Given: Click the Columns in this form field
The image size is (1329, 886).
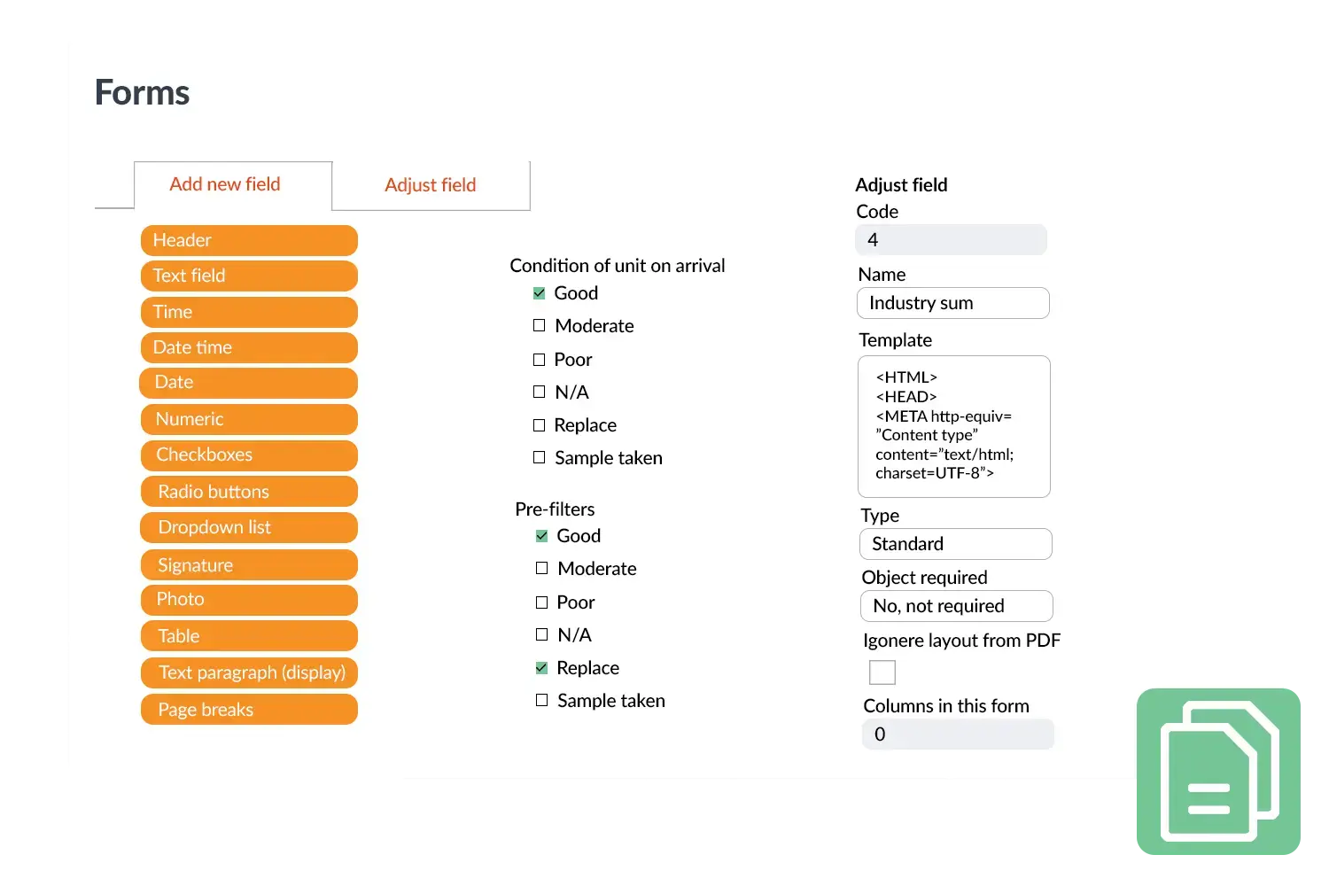Looking at the screenshot, I should pos(958,734).
